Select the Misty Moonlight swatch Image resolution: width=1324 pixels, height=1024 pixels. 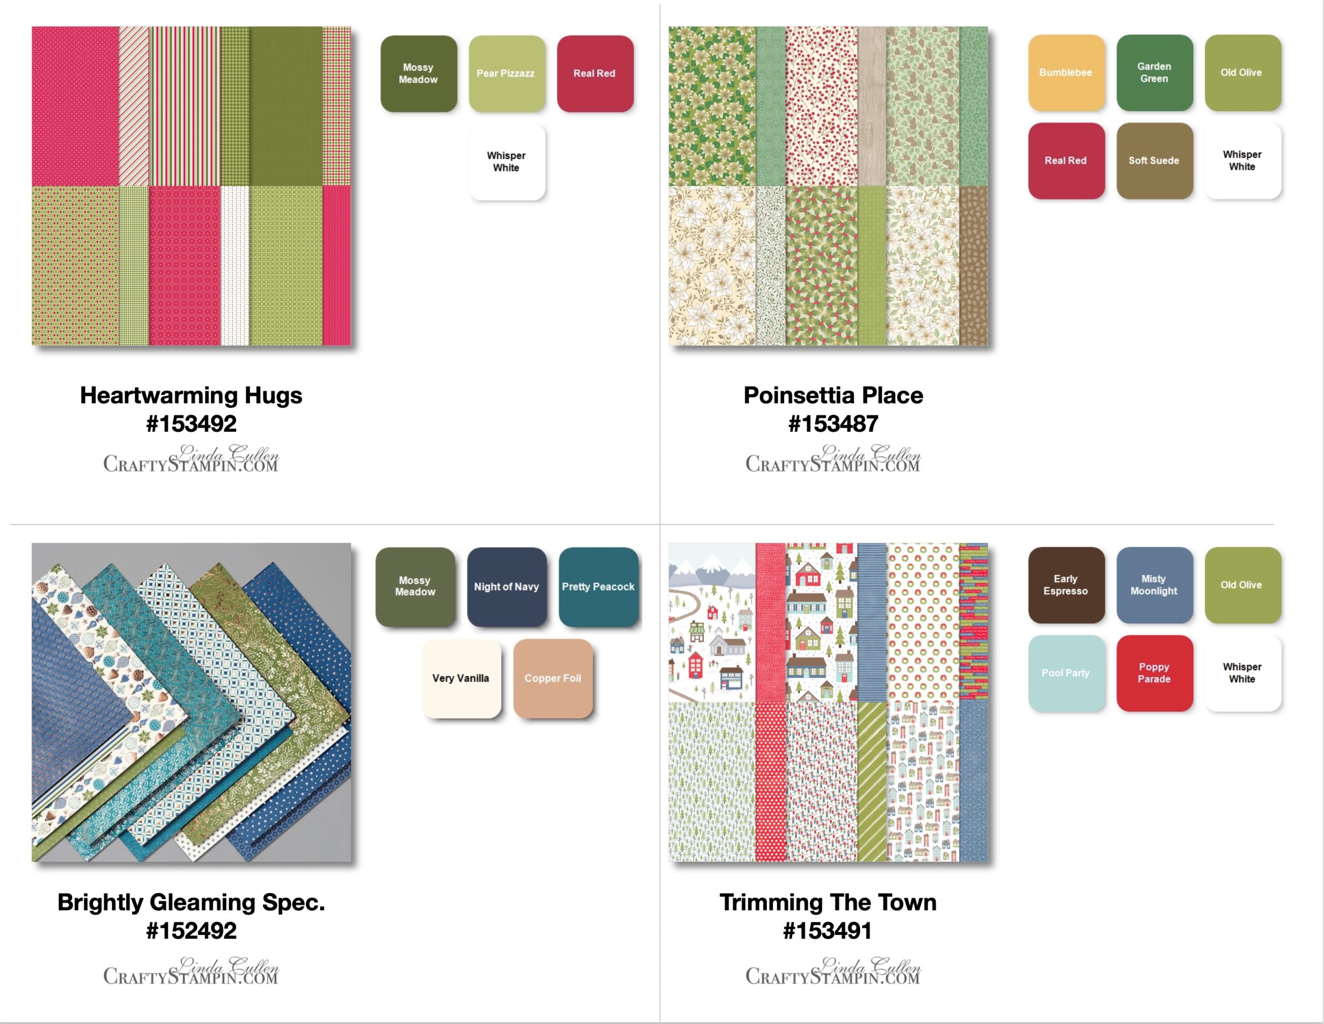coord(1155,585)
